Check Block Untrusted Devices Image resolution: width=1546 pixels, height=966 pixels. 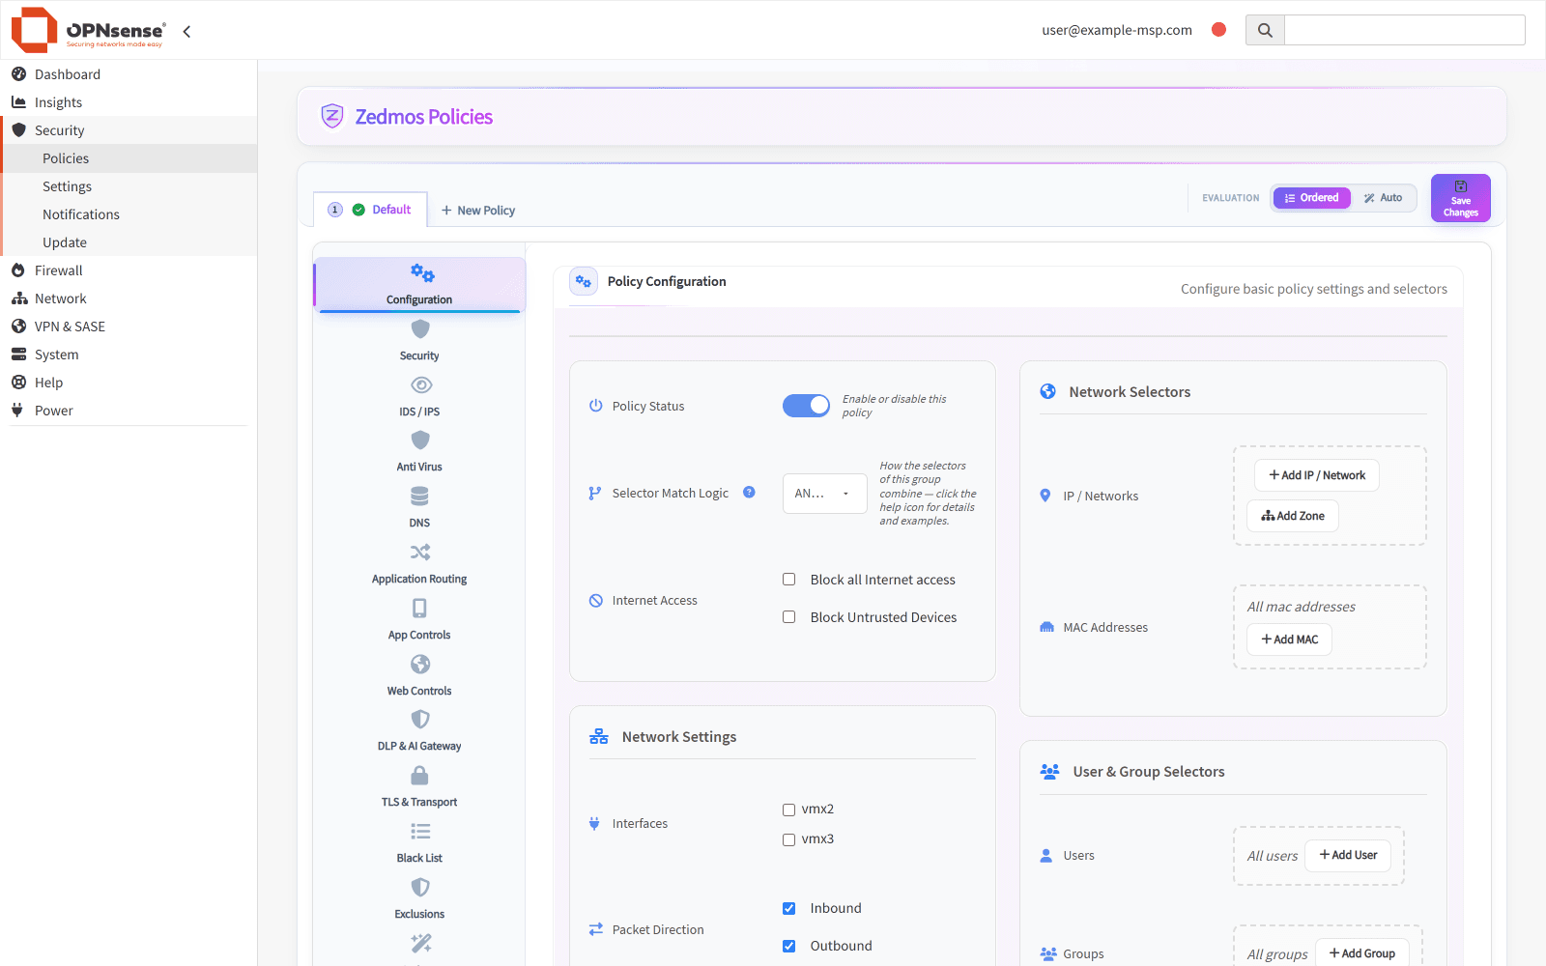[x=789, y=617]
